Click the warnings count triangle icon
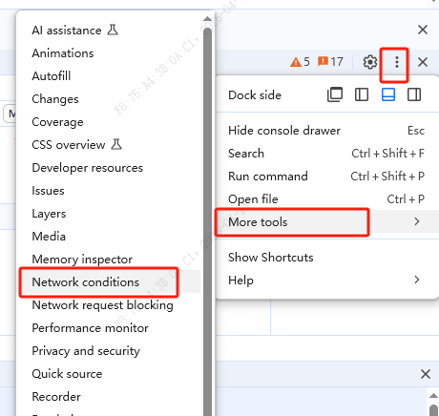This screenshot has width=439, height=416. 296,62
